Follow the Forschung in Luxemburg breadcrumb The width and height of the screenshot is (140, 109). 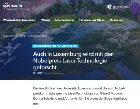pyautogui.click(x=37, y=36)
